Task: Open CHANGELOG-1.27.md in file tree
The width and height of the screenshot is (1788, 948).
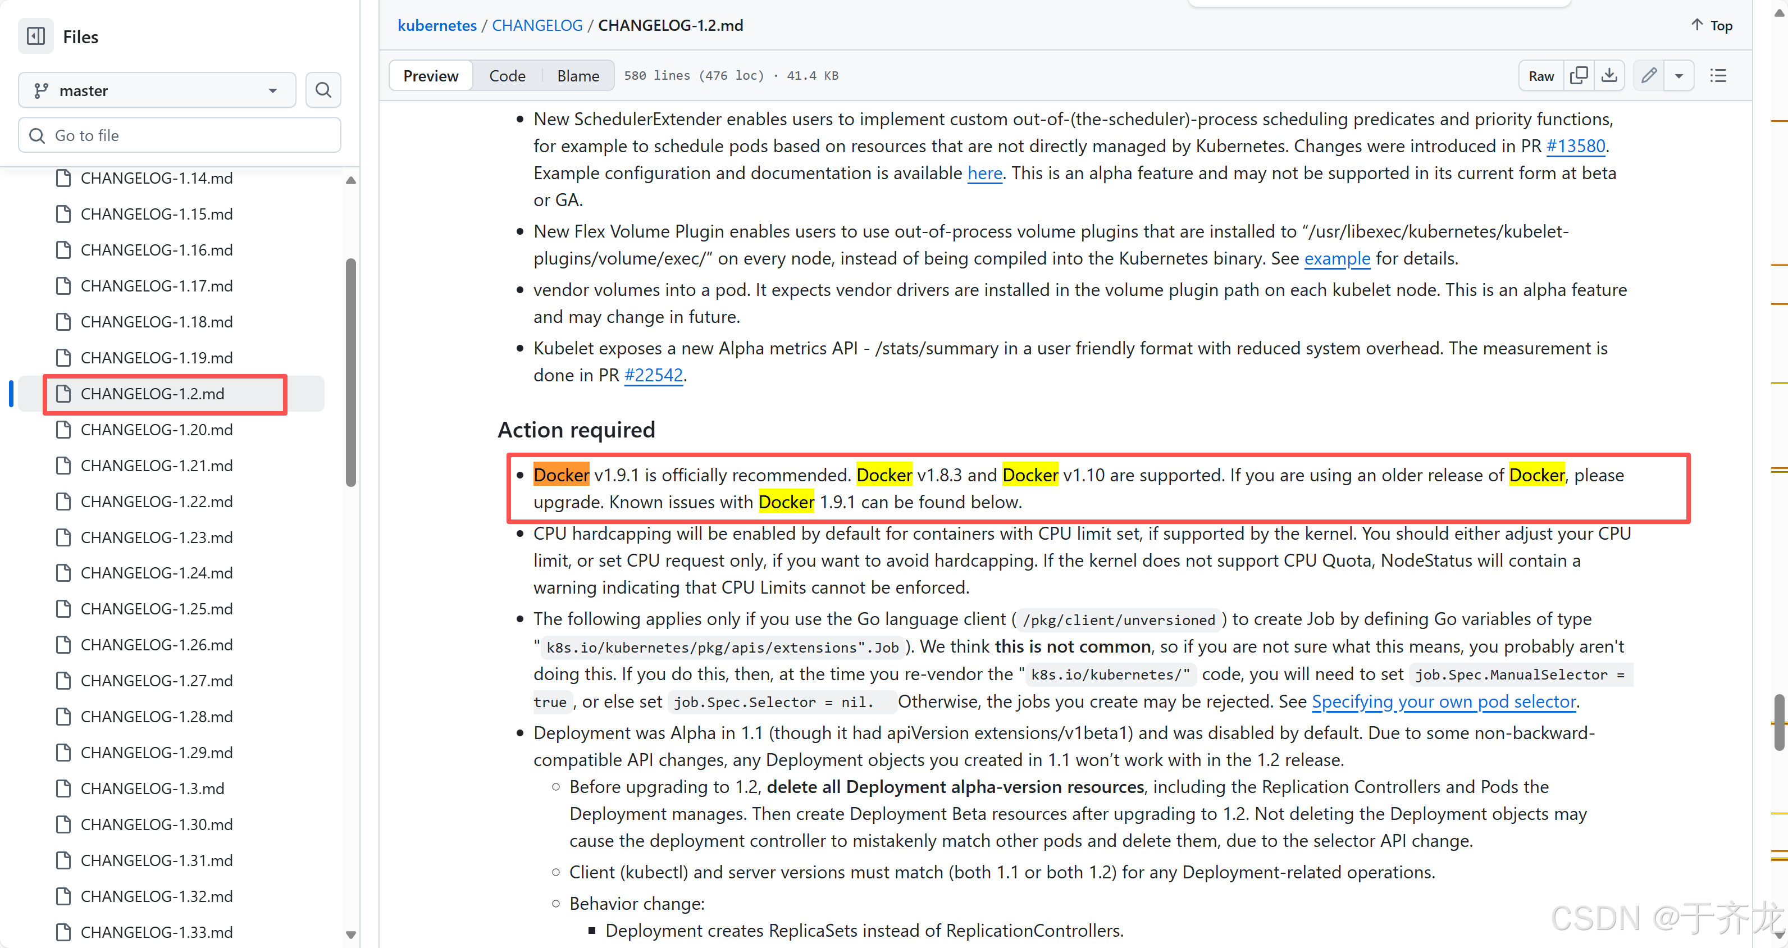Action: coord(156,681)
